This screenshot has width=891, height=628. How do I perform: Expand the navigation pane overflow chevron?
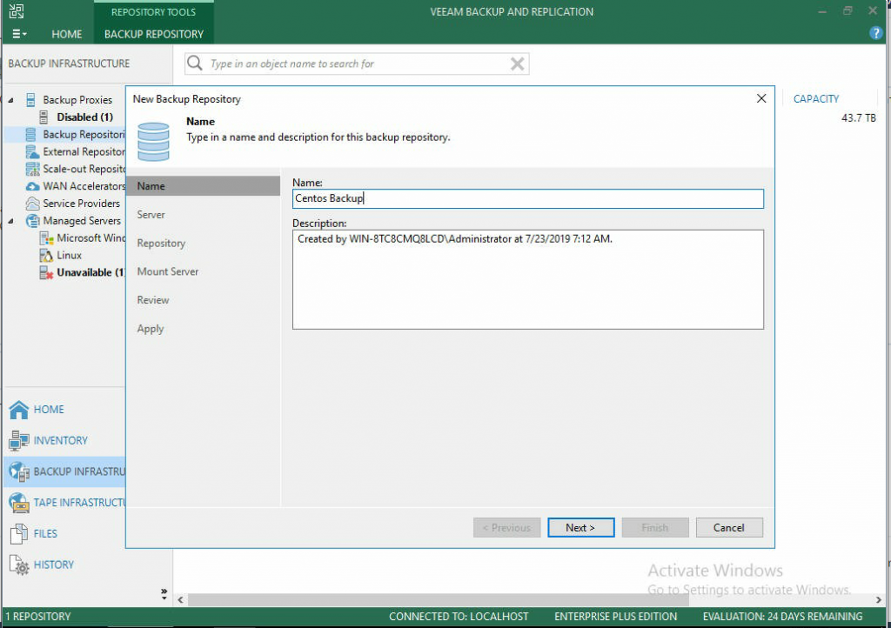point(164,593)
